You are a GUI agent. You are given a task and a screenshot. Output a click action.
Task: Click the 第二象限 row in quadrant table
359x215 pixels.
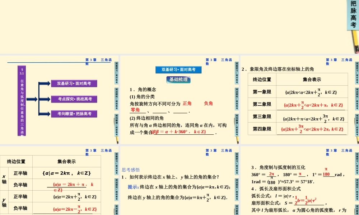tap(262, 104)
